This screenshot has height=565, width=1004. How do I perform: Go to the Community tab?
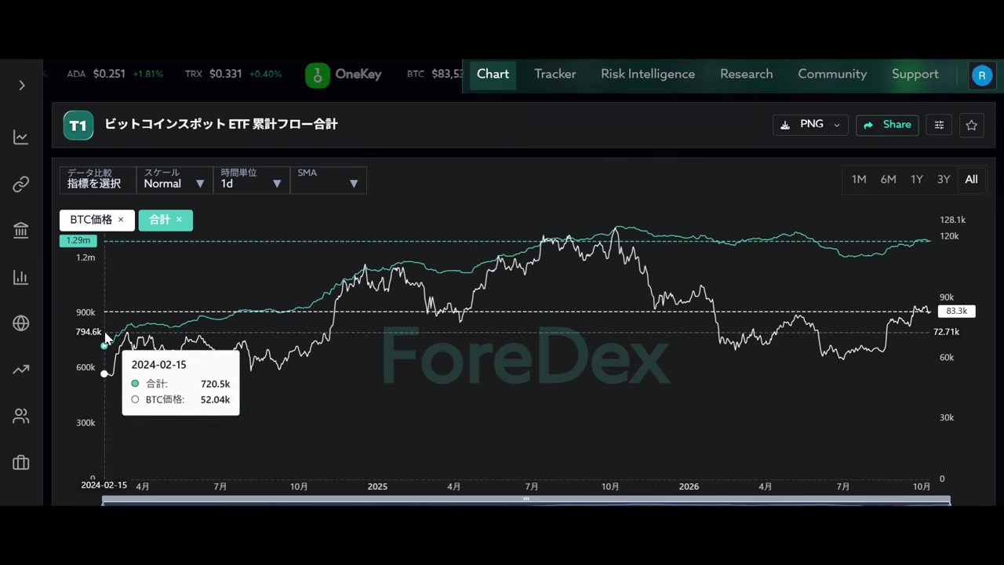832,75
